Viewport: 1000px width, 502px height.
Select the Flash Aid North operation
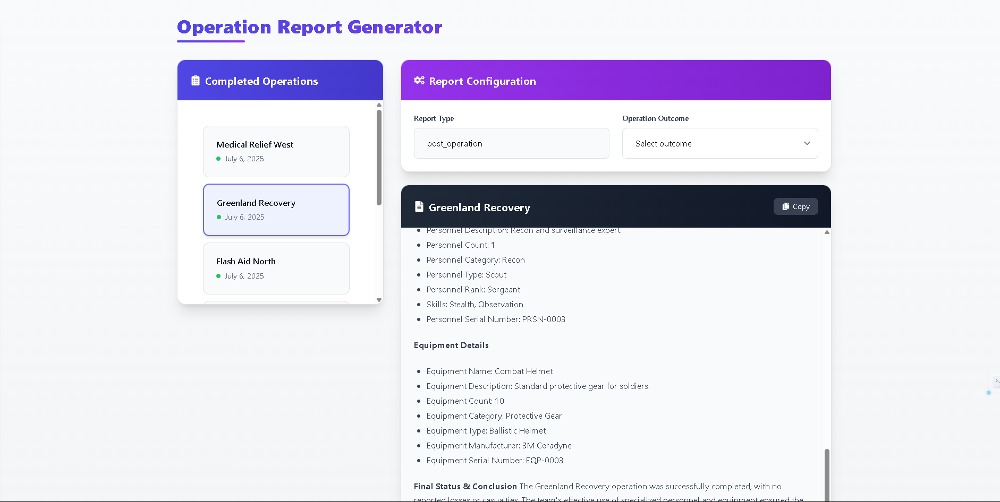click(276, 269)
